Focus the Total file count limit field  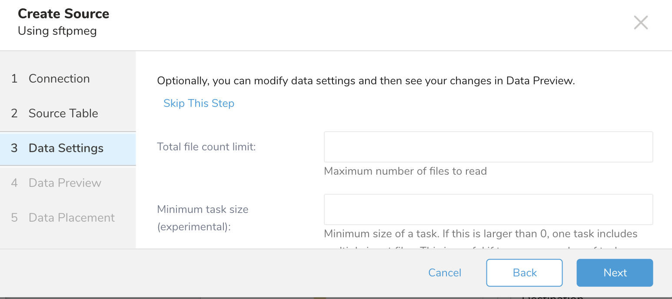pyautogui.click(x=488, y=147)
